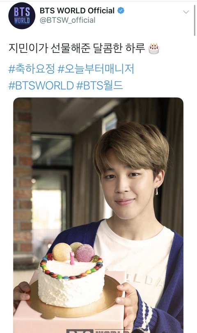Open the #BTS월드 hashtag
197x333 pixels.
coord(99,85)
